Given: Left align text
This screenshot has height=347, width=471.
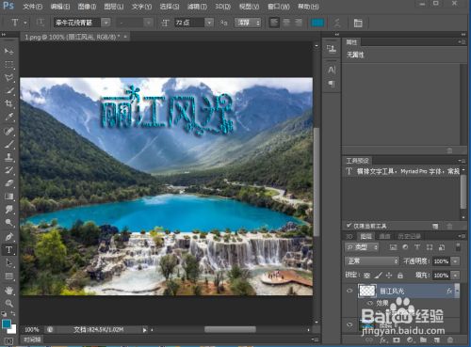Looking at the screenshot, I should [274, 23].
